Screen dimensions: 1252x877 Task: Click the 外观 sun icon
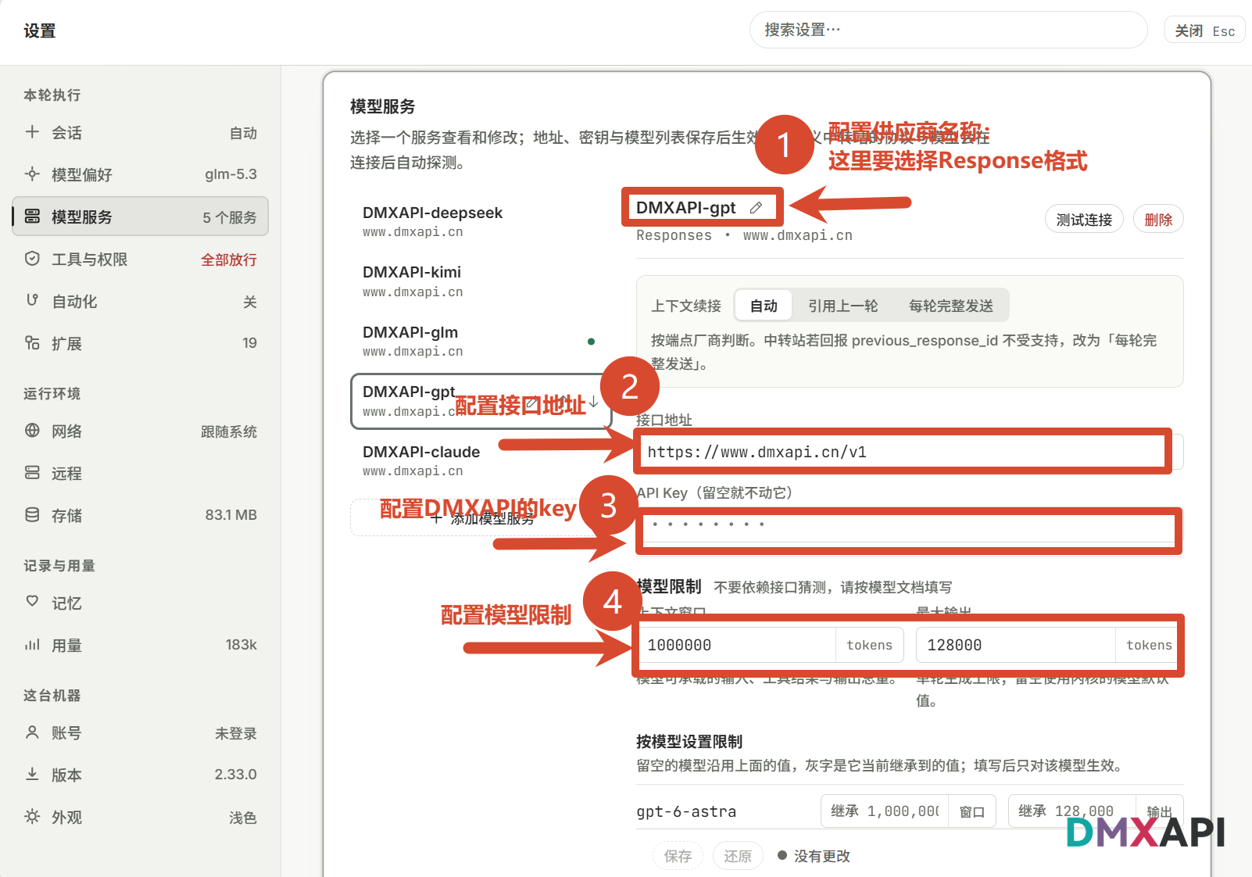tap(32, 817)
